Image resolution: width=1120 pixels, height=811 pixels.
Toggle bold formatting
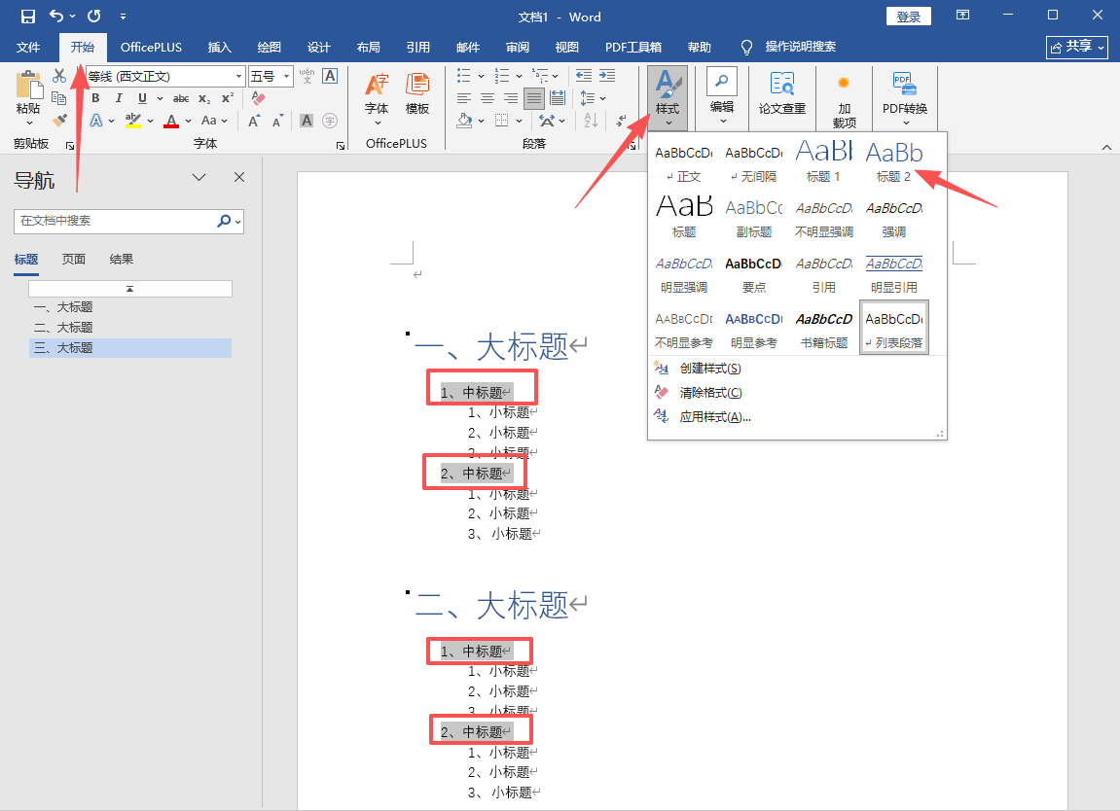click(96, 98)
